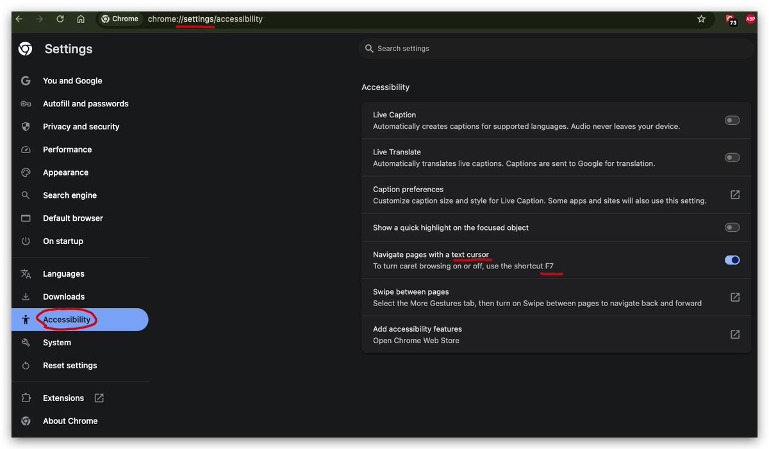This screenshot has height=449, width=769.
Task: Select the Downloads arrow icon
Action: point(26,296)
